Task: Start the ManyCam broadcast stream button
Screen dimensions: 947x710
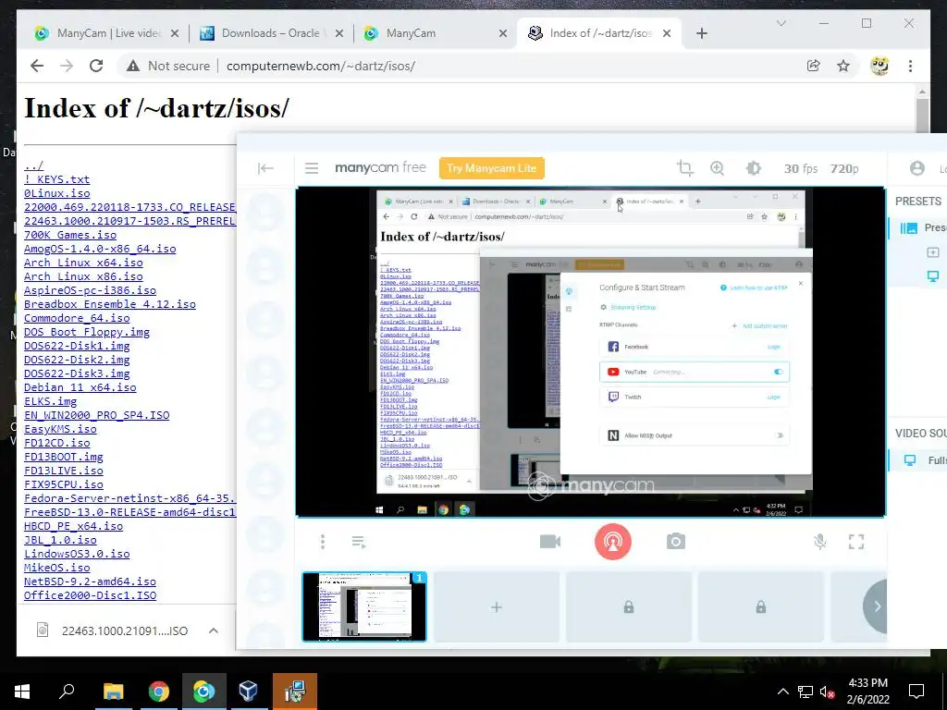Action: (x=613, y=542)
